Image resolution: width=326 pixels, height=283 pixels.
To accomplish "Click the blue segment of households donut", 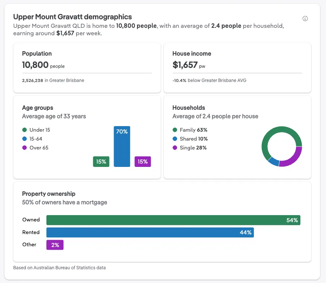I will [273, 161].
